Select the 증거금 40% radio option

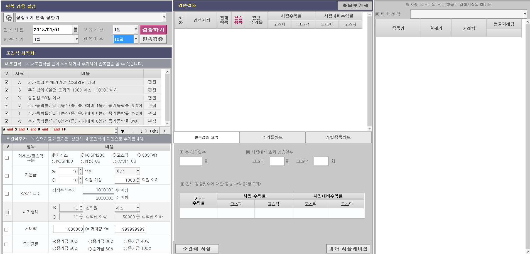(x=126, y=241)
